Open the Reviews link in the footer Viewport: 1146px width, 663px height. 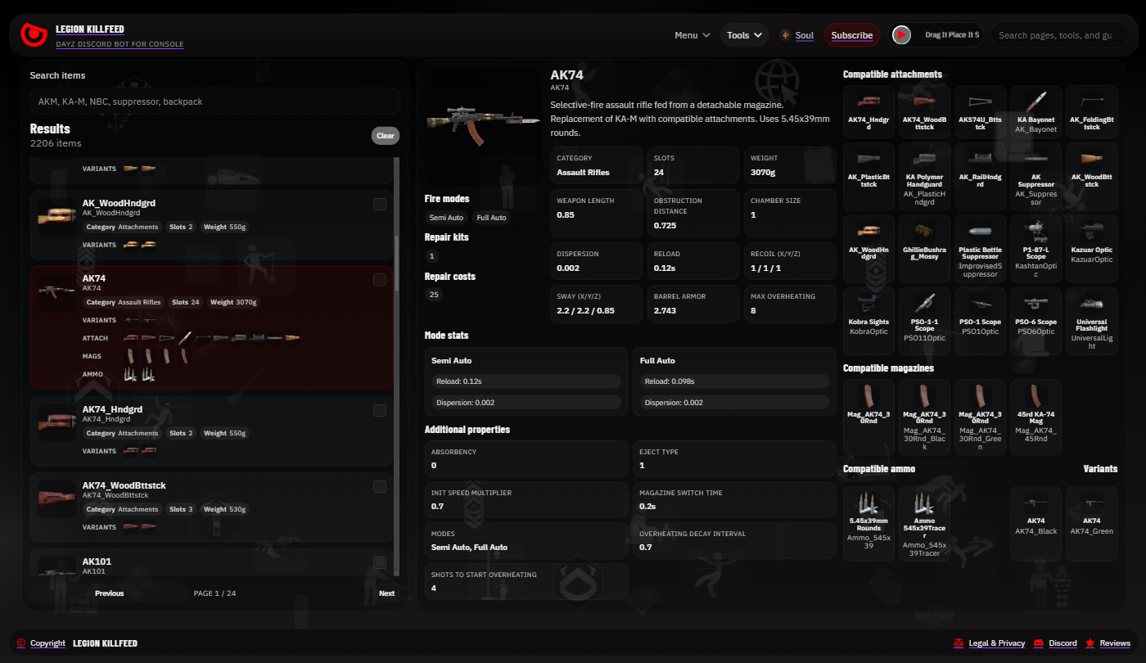(1108, 643)
